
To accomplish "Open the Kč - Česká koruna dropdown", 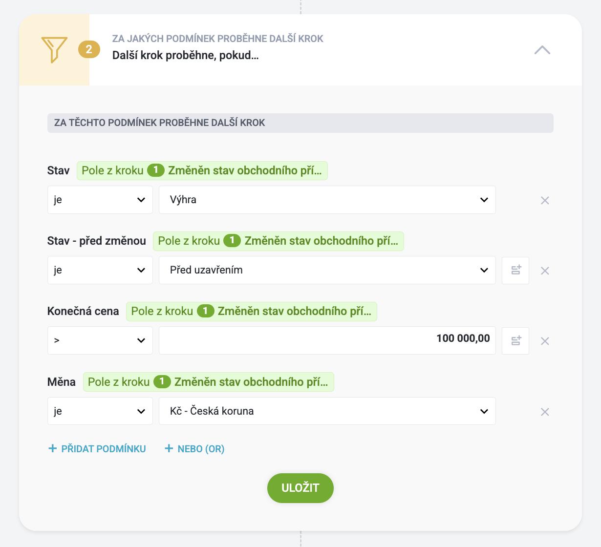I will (327, 411).
